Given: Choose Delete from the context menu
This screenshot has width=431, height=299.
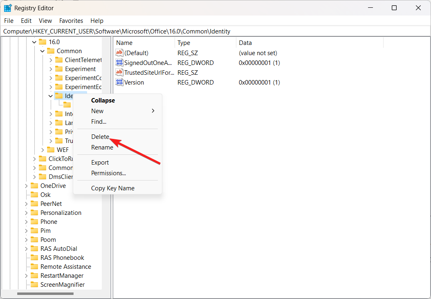Looking at the screenshot, I should coord(118,137).
